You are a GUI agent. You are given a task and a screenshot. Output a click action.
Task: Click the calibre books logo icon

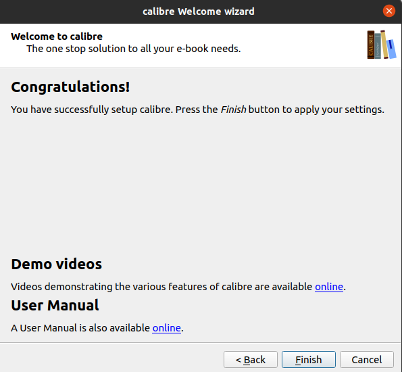[382, 45]
